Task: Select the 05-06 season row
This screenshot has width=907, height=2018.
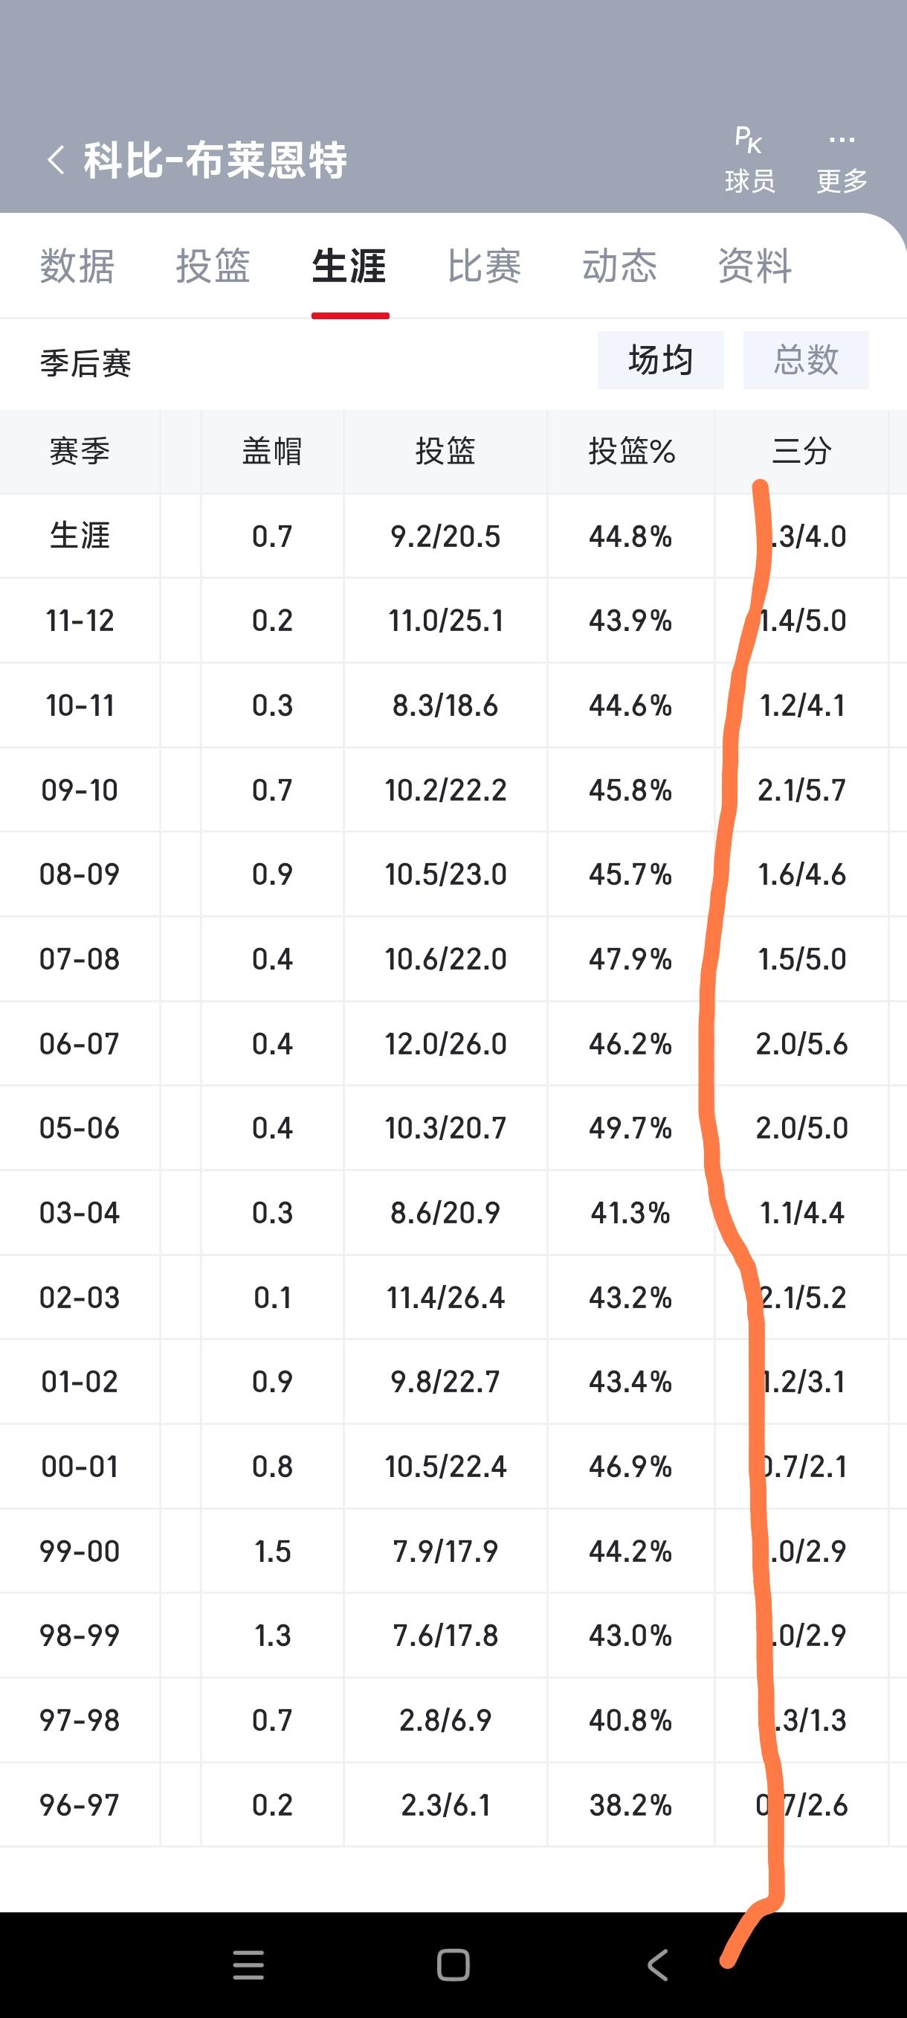Action: 453,1128
